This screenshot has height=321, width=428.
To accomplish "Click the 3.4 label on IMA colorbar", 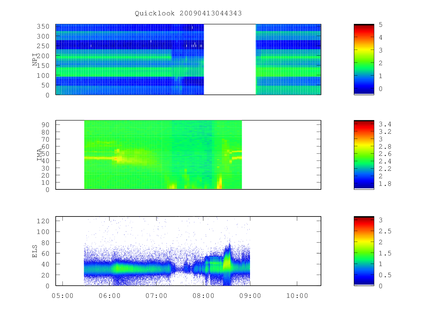I will 385,124.
